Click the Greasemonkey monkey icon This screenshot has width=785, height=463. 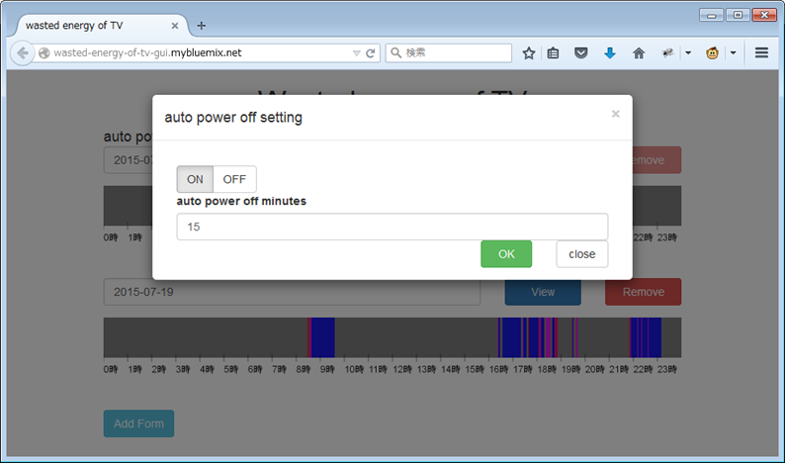(x=712, y=52)
